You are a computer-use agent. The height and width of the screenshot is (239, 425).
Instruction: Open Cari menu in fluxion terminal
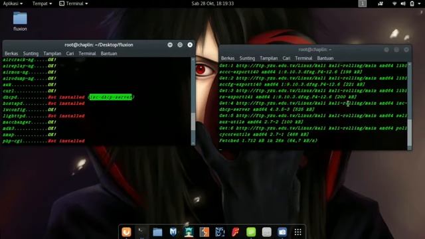(70, 53)
